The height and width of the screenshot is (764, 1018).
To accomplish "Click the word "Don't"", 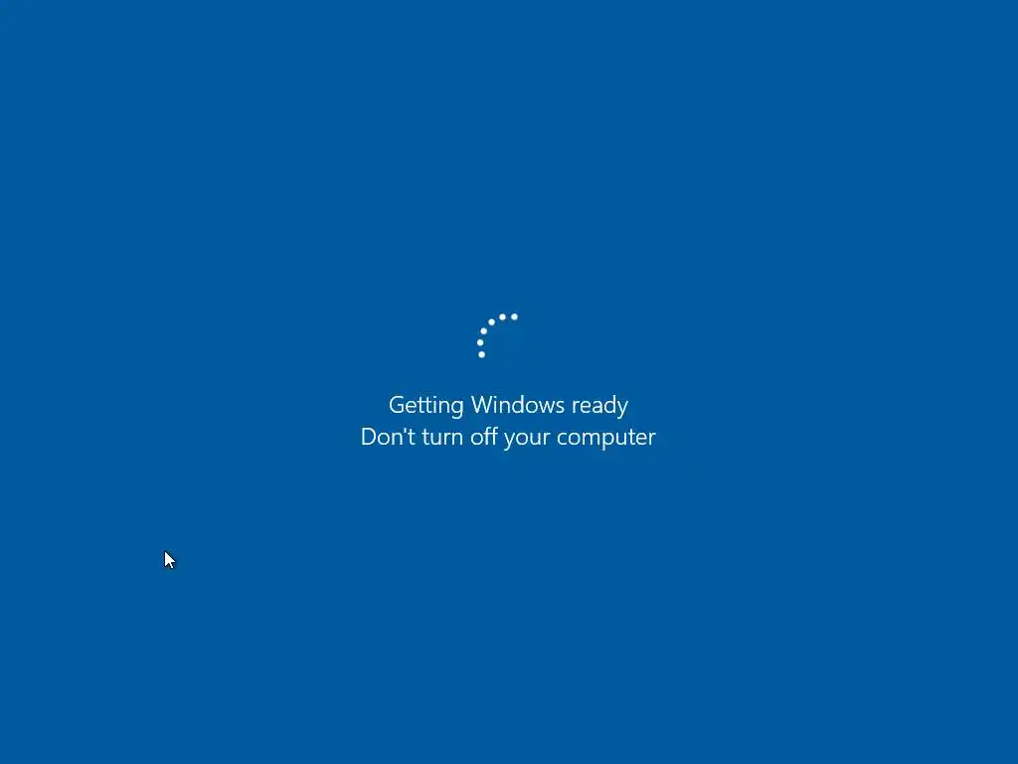I will [x=388, y=437].
